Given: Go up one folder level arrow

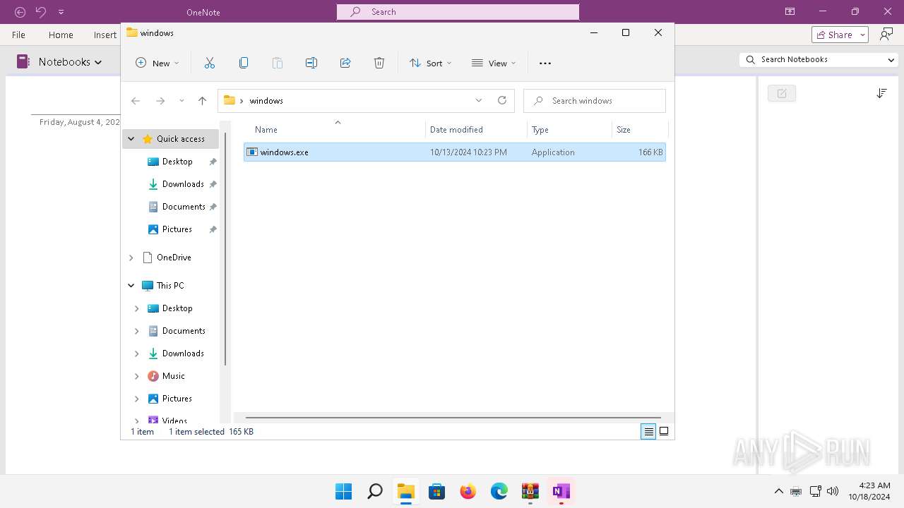Looking at the screenshot, I should [x=202, y=101].
